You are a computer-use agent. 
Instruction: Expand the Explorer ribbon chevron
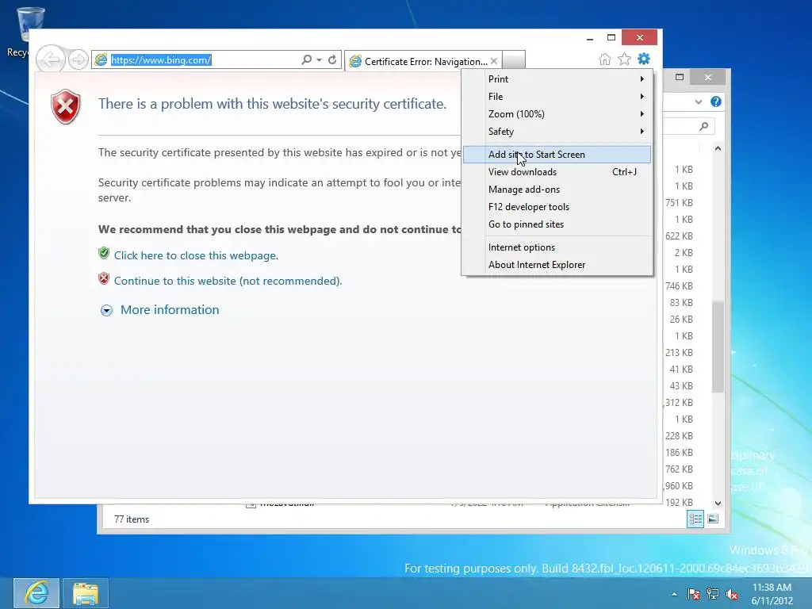tap(698, 102)
